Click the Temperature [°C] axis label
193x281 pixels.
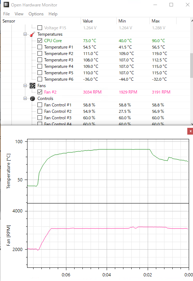[9, 171]
